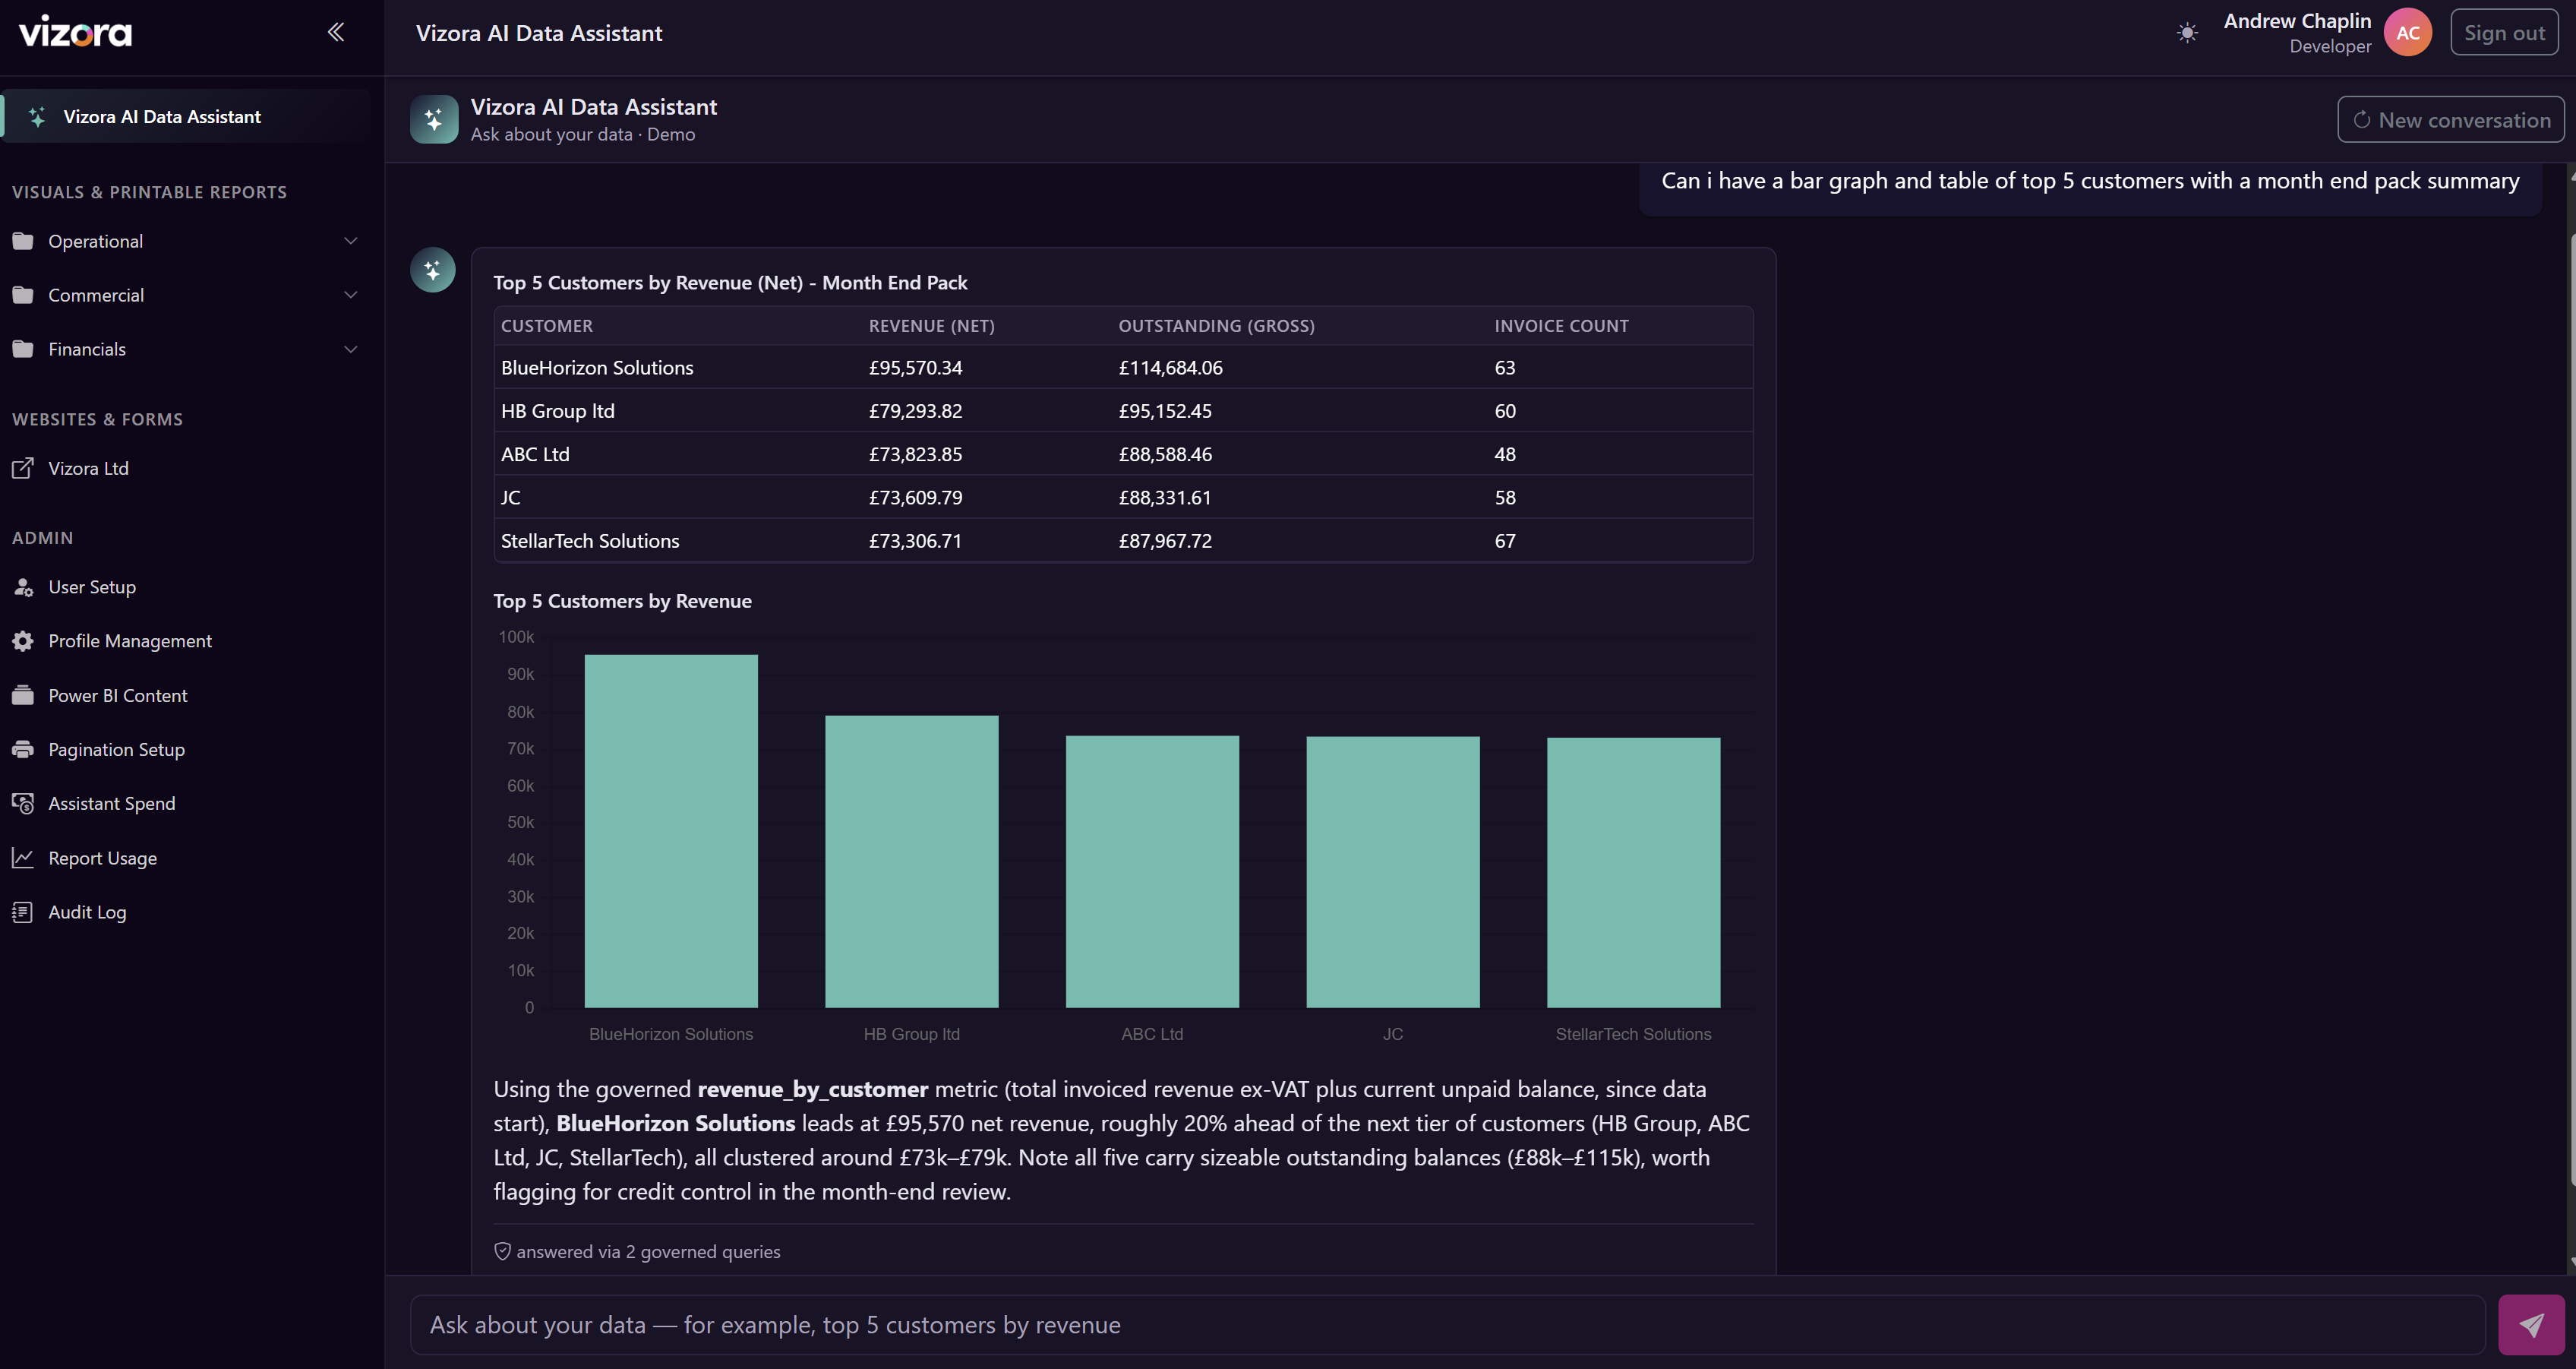
Task: Click the Vizora Ltd external-link icon
Action: [x=23, y=468]
